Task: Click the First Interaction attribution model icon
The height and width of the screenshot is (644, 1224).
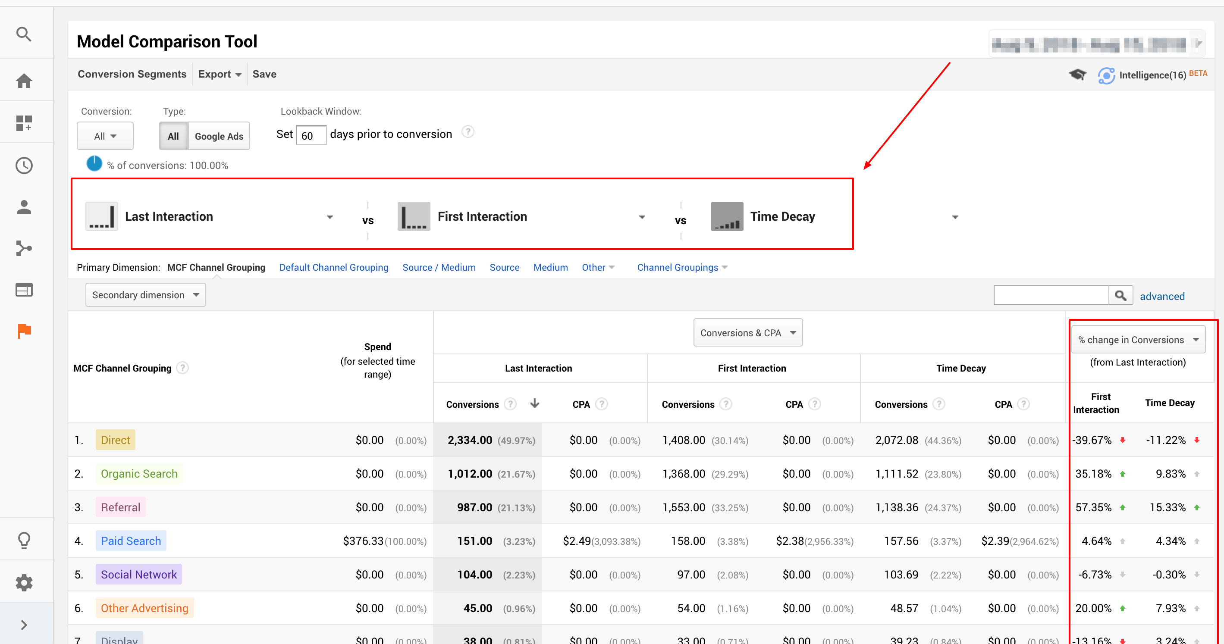Action: [x=414, y=217]
